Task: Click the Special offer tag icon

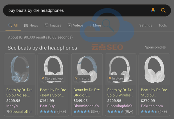Action: point(8,111)
